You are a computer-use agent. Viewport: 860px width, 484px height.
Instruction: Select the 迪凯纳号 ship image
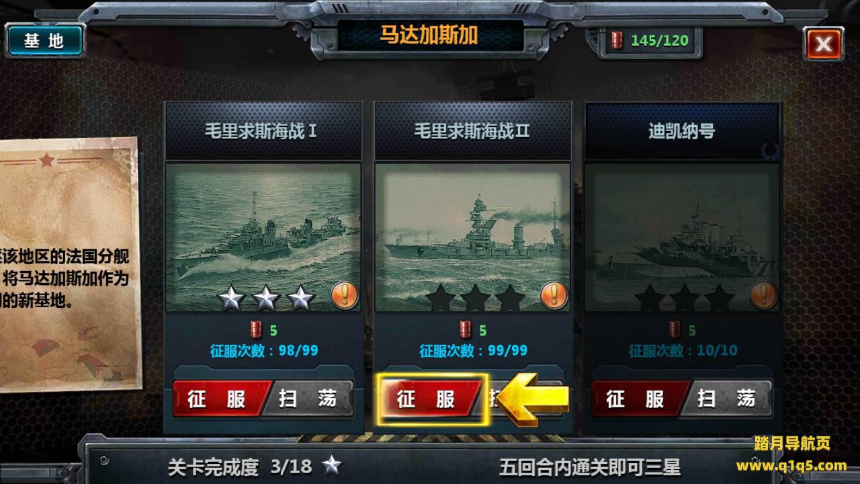coord(682,237)
